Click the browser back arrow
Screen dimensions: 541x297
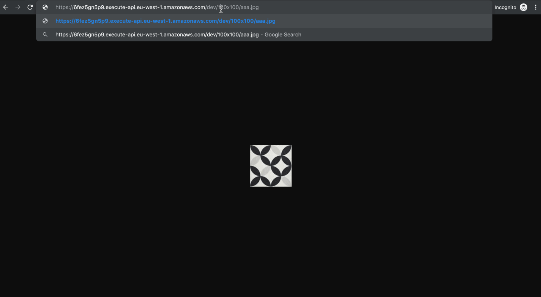click(6, 7)
